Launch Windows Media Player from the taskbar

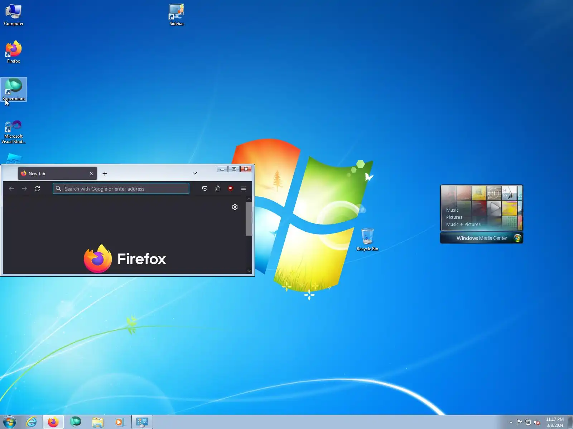pyautogui.click(x=119, y=422)
